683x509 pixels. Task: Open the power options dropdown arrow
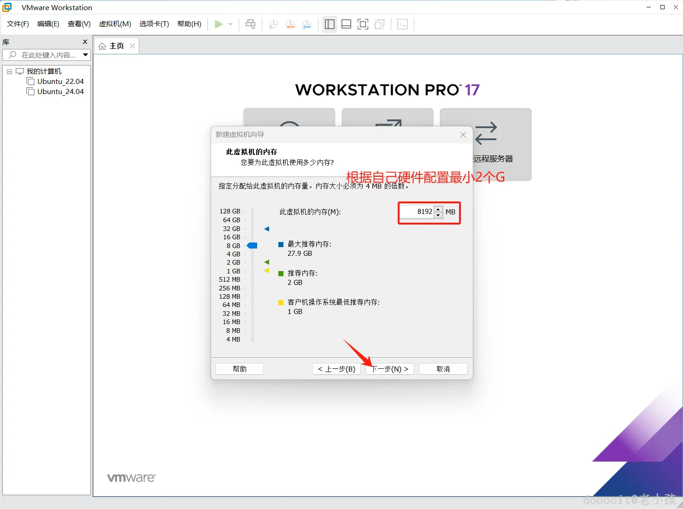click(x=230, y=24)
